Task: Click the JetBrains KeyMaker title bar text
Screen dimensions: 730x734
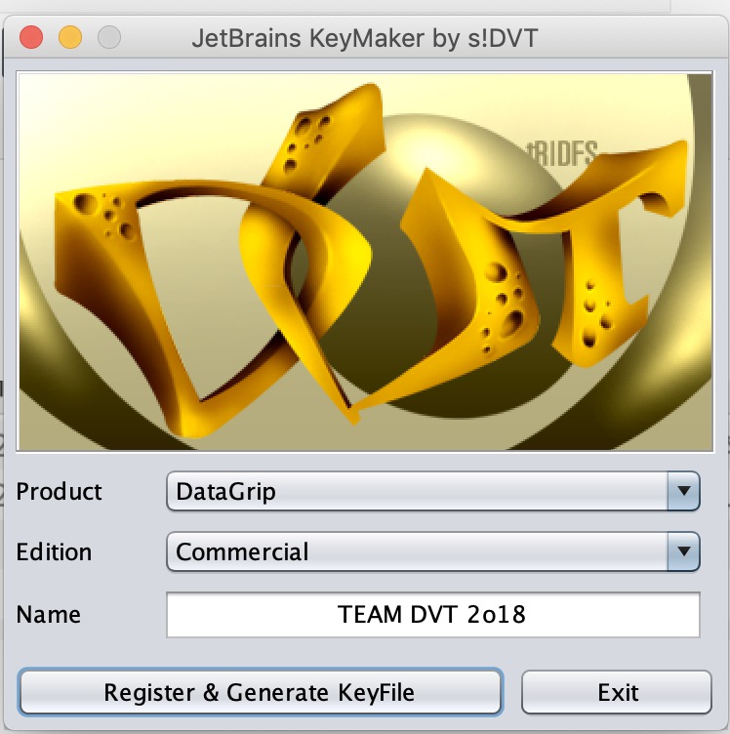Action: click(365, 39)
